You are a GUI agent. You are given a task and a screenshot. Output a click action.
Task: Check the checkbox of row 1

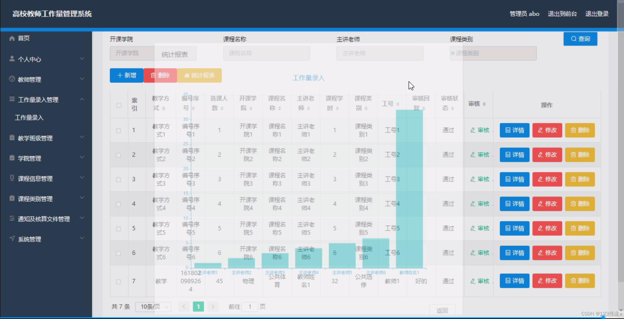pos(119,130)
